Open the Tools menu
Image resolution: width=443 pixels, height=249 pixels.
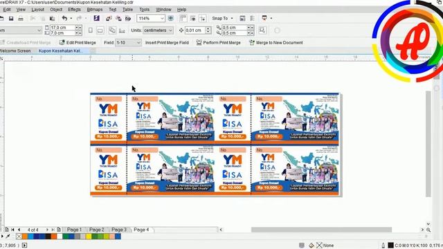(144, 9)
